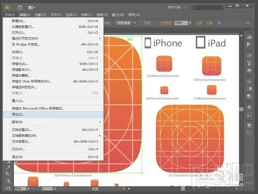Select the Column Graph tool
258x194 pixels.
click(x=8, y=188)
